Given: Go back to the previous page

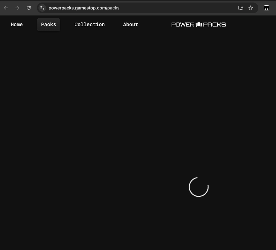Looking at the screenshot, I should coord(6,8).
